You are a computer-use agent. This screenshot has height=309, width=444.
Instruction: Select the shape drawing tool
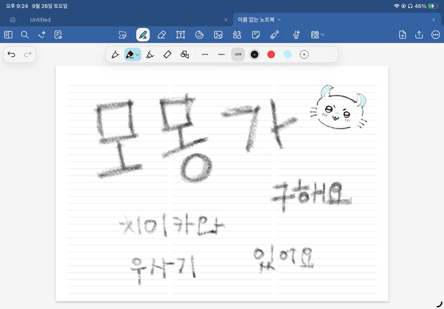[x=185, y=54]
